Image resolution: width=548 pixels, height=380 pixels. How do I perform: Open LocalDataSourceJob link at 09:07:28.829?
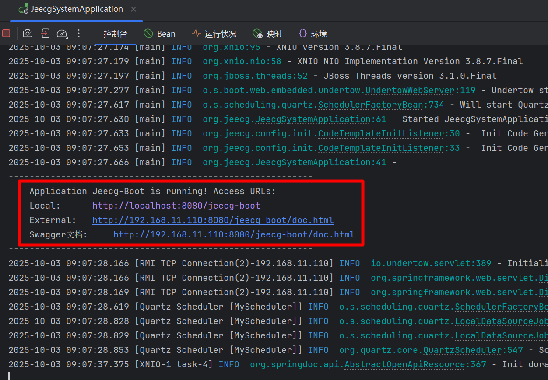pyautogui.click(x=501, y=335)
